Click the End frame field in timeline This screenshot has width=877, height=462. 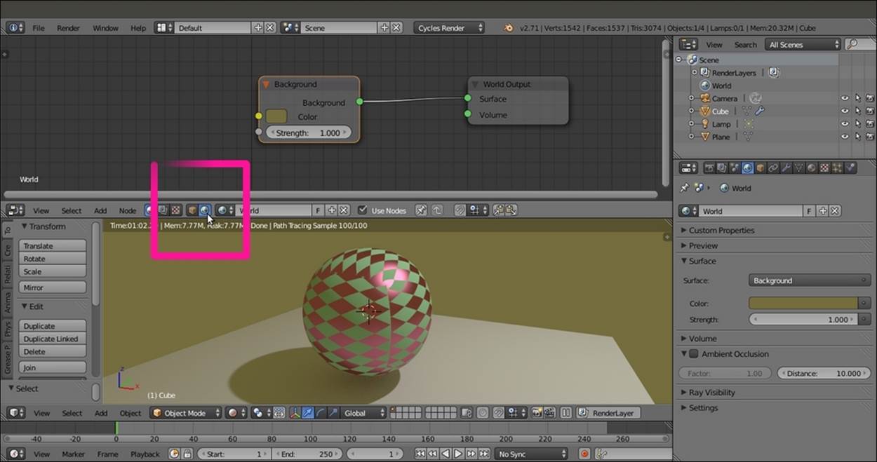click(307, 454)
